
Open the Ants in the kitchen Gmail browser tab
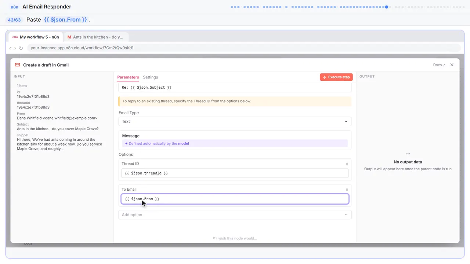[x=96, y=37]
